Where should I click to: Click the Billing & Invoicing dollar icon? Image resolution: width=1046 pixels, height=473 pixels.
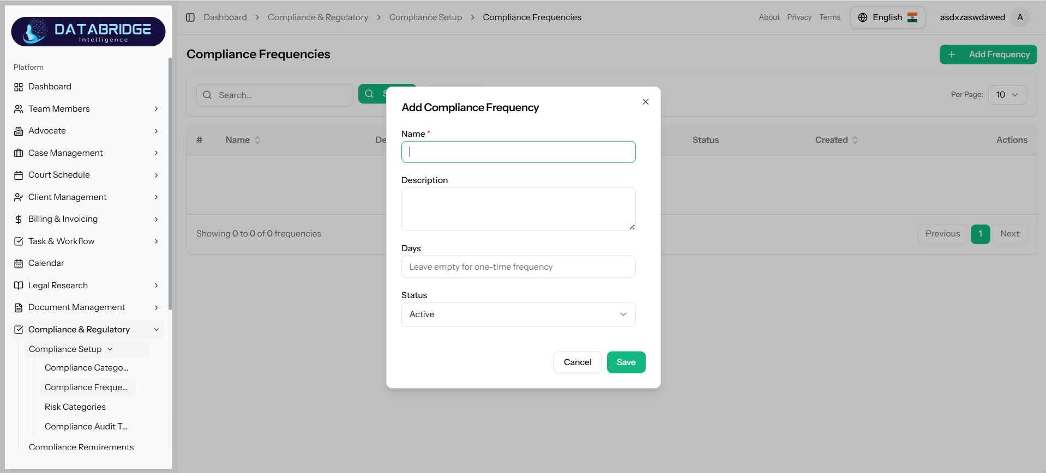point(19,220)
